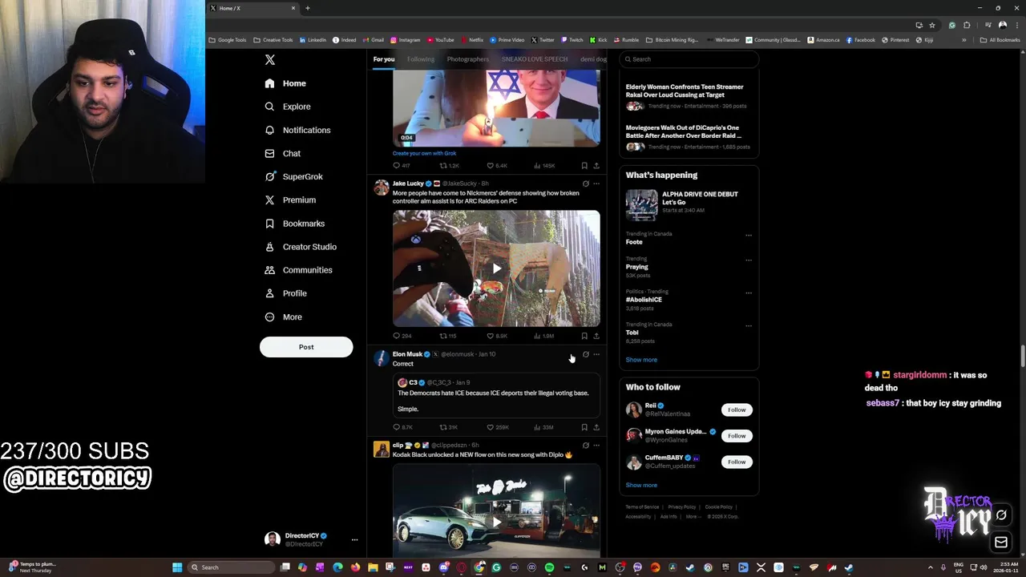
Task: Open Moviegoers Walk Out trending story
Action: 688,137
